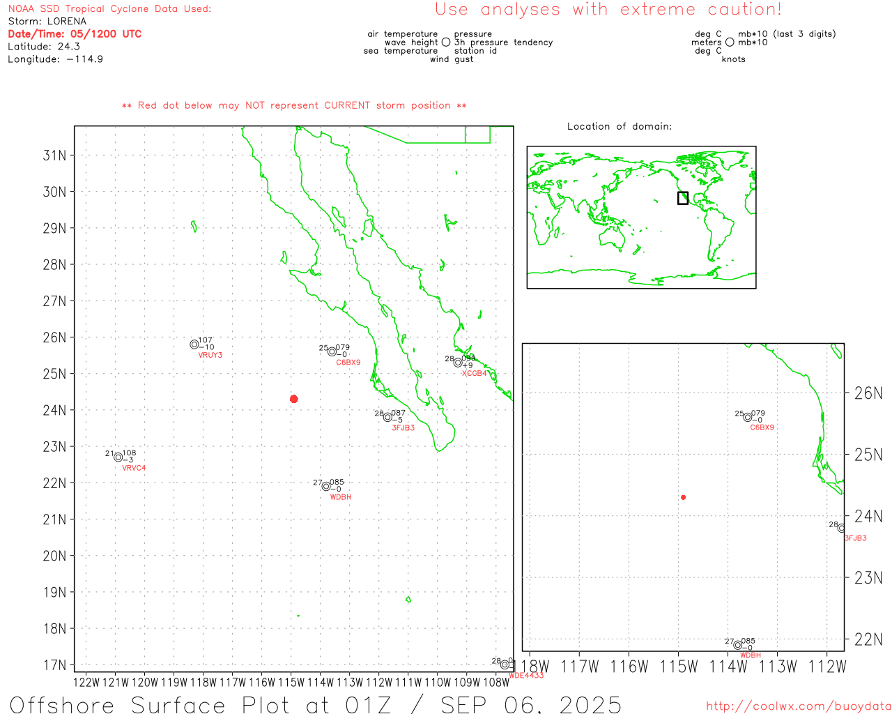Image resolution: width=892 pixels, height=714 pixels.
Task: Select the WDE4433 station circle marker
Action: click(505, 664)
